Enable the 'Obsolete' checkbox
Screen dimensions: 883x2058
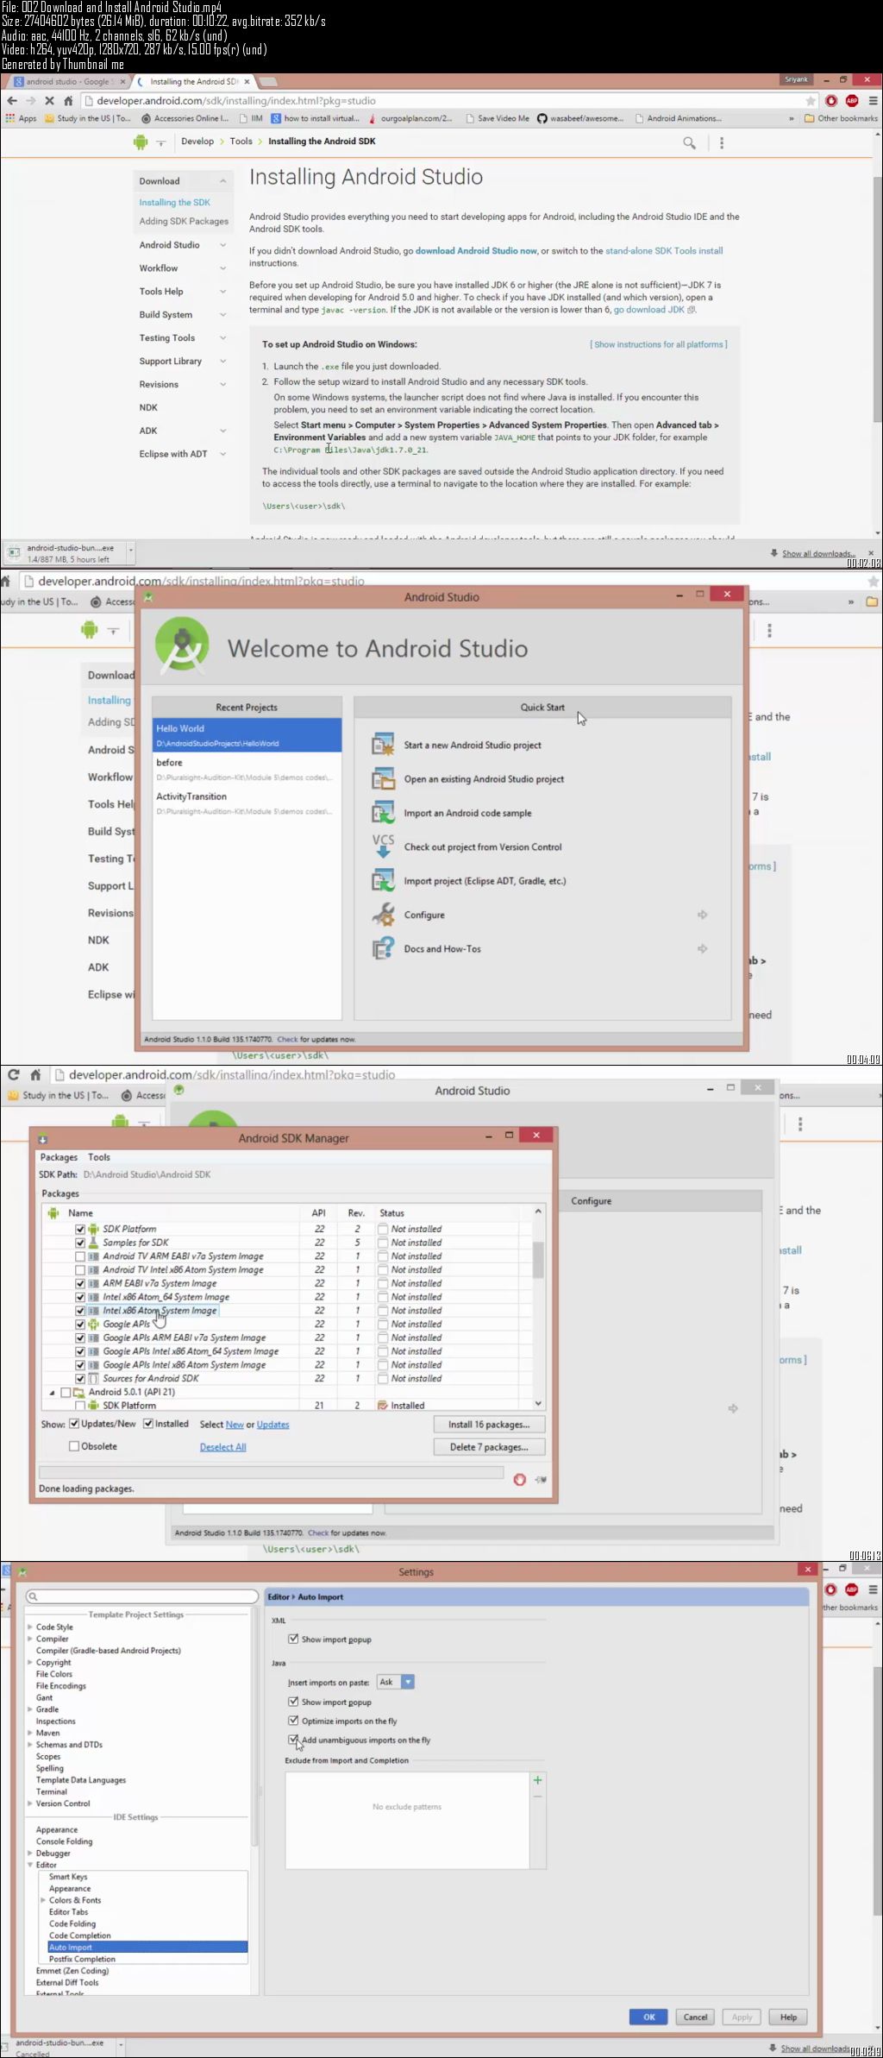coord(74,1446)
